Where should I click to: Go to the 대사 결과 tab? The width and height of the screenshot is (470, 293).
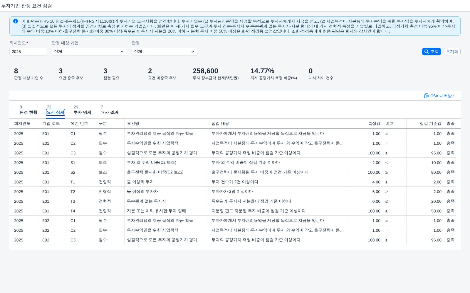(109, 113)
